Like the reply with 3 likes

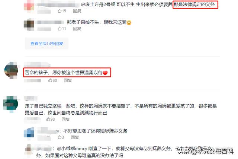pyautogui.click(x=61, y=137)
